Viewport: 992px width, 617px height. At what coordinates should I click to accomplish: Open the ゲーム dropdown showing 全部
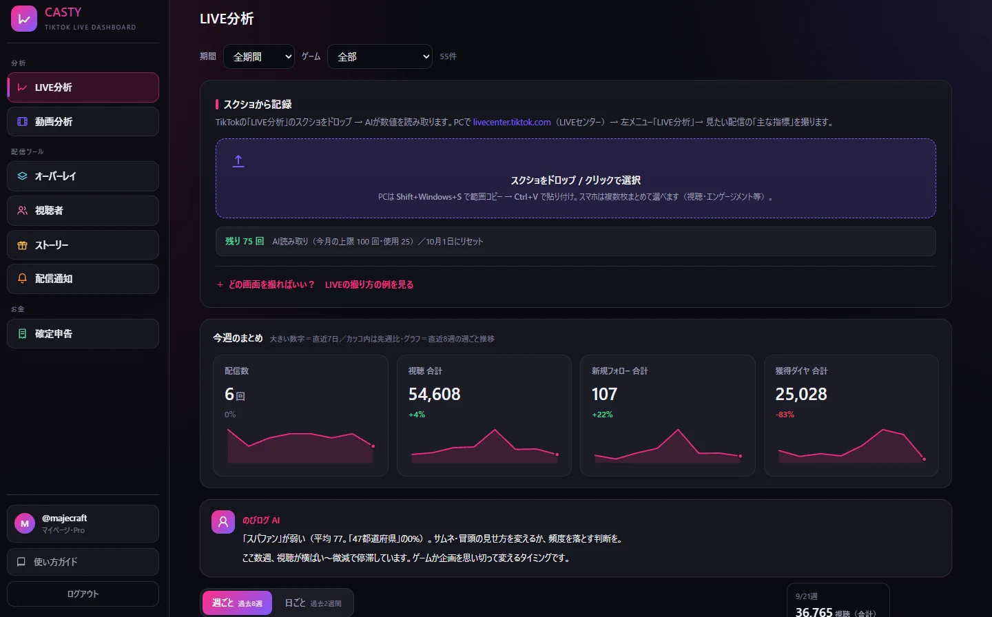380,56
